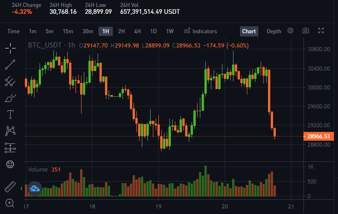Switch to the Time chart view
The height and width of the screenshot is (214, 338).
click(13, 31)
